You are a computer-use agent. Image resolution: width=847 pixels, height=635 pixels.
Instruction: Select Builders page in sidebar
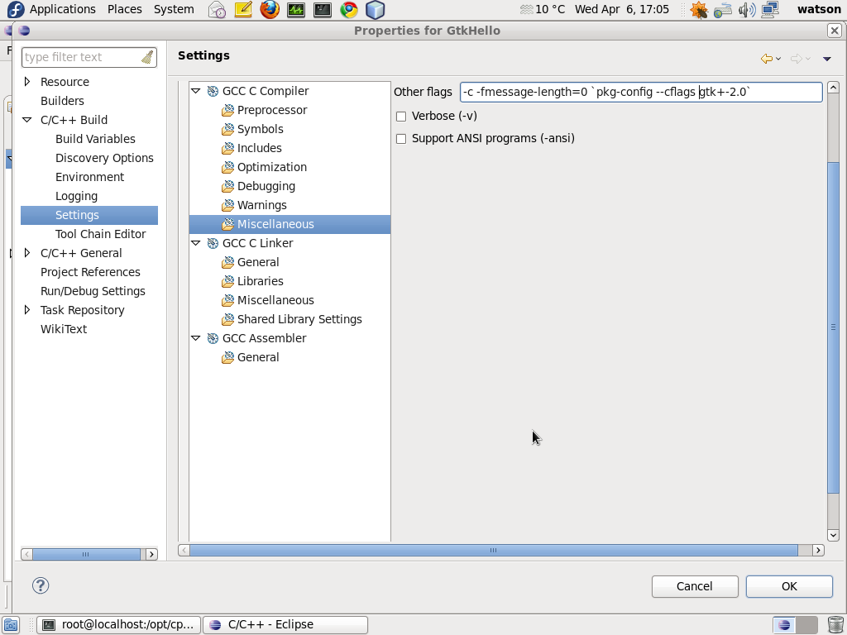coord(62,101)
